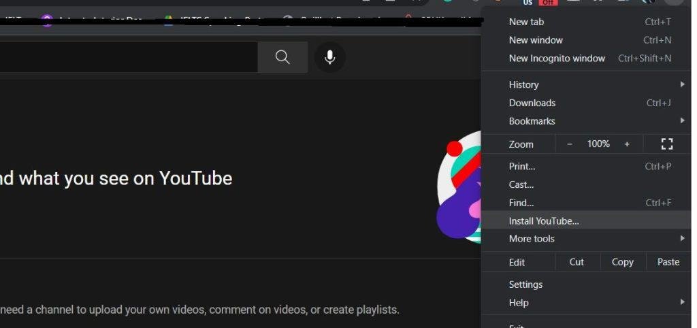Choose New window menu entry

pos(586,40)
